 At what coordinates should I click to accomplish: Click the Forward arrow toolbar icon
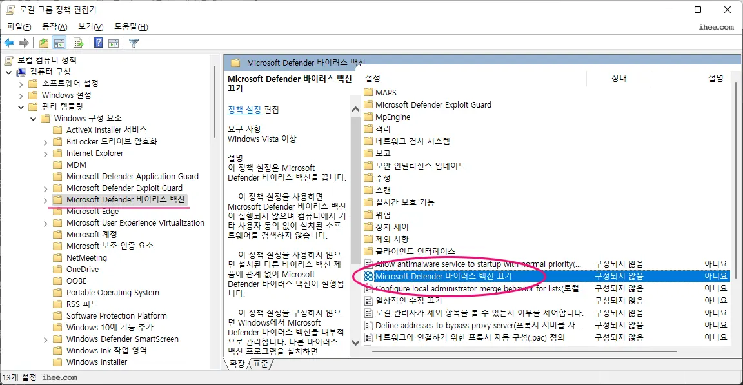click(x=24, y=43)
